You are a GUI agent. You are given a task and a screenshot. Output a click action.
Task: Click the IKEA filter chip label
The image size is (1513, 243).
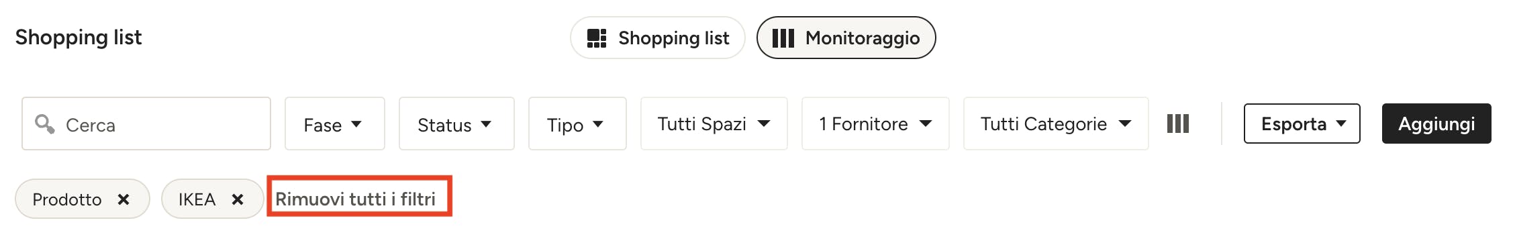pyautogui.click(x=197, y=199)
